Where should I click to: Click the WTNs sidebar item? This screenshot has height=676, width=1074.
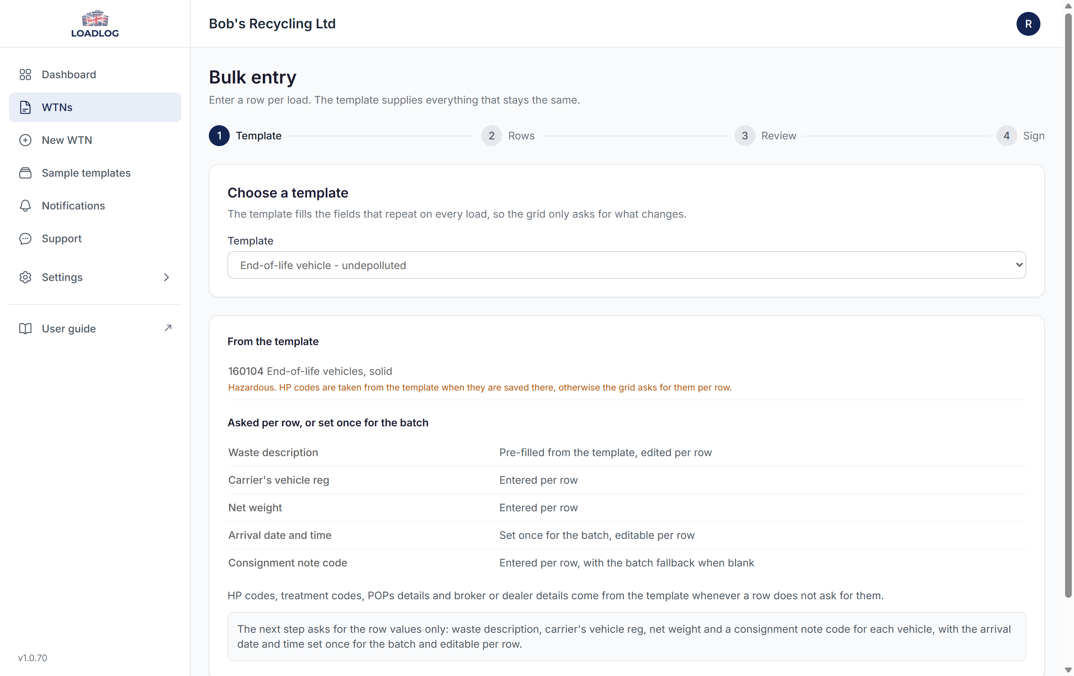(95, 107)
